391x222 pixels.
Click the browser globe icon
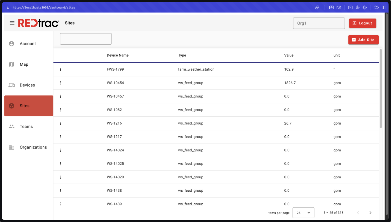coord(357,8)
